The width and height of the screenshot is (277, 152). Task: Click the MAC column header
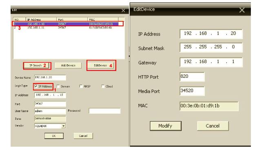103,20
